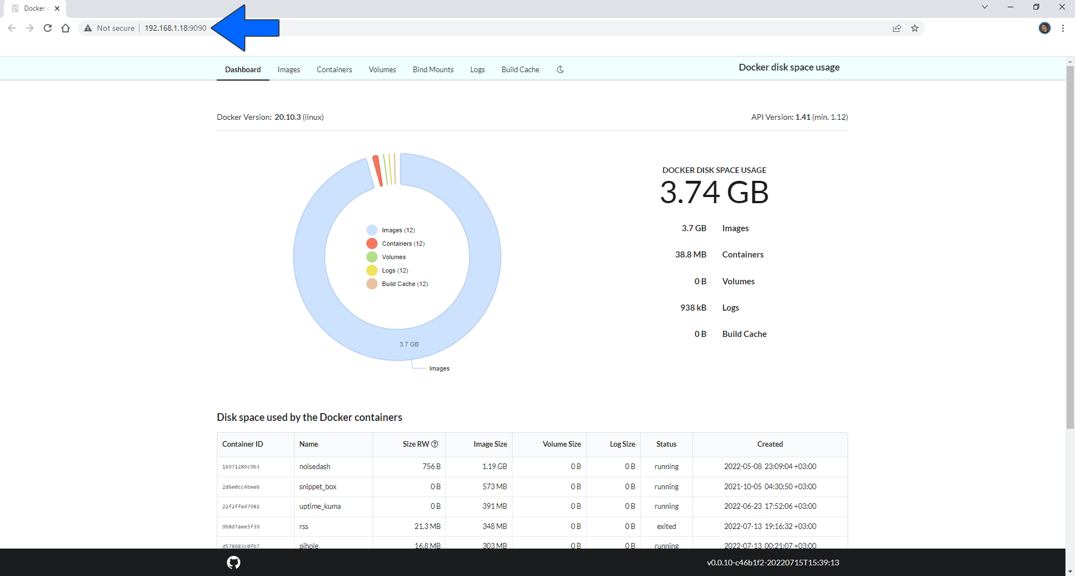Toggle dark mode with the moon icon

coord(560,69)
